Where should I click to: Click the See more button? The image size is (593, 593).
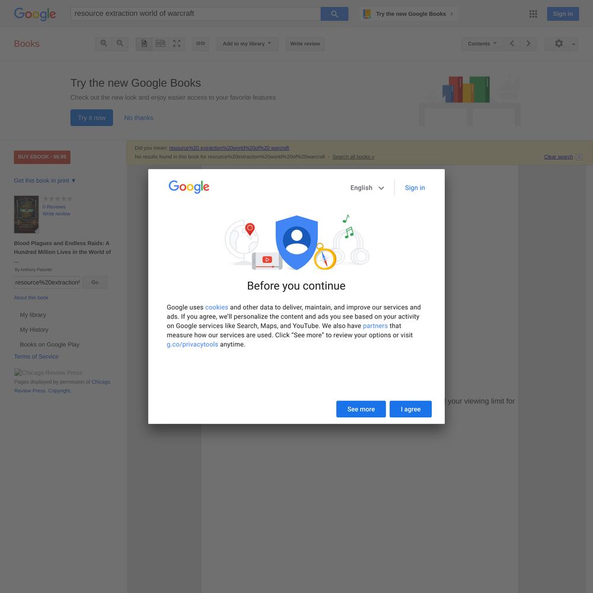click(x=361, y=409)
